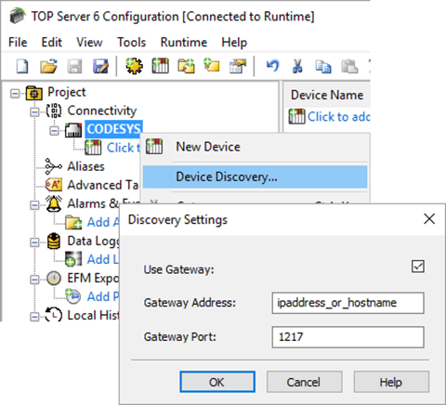Viewport: 446px width, 405px height.
Task: Click the Device Name column header
Action: tap(327, 95)
